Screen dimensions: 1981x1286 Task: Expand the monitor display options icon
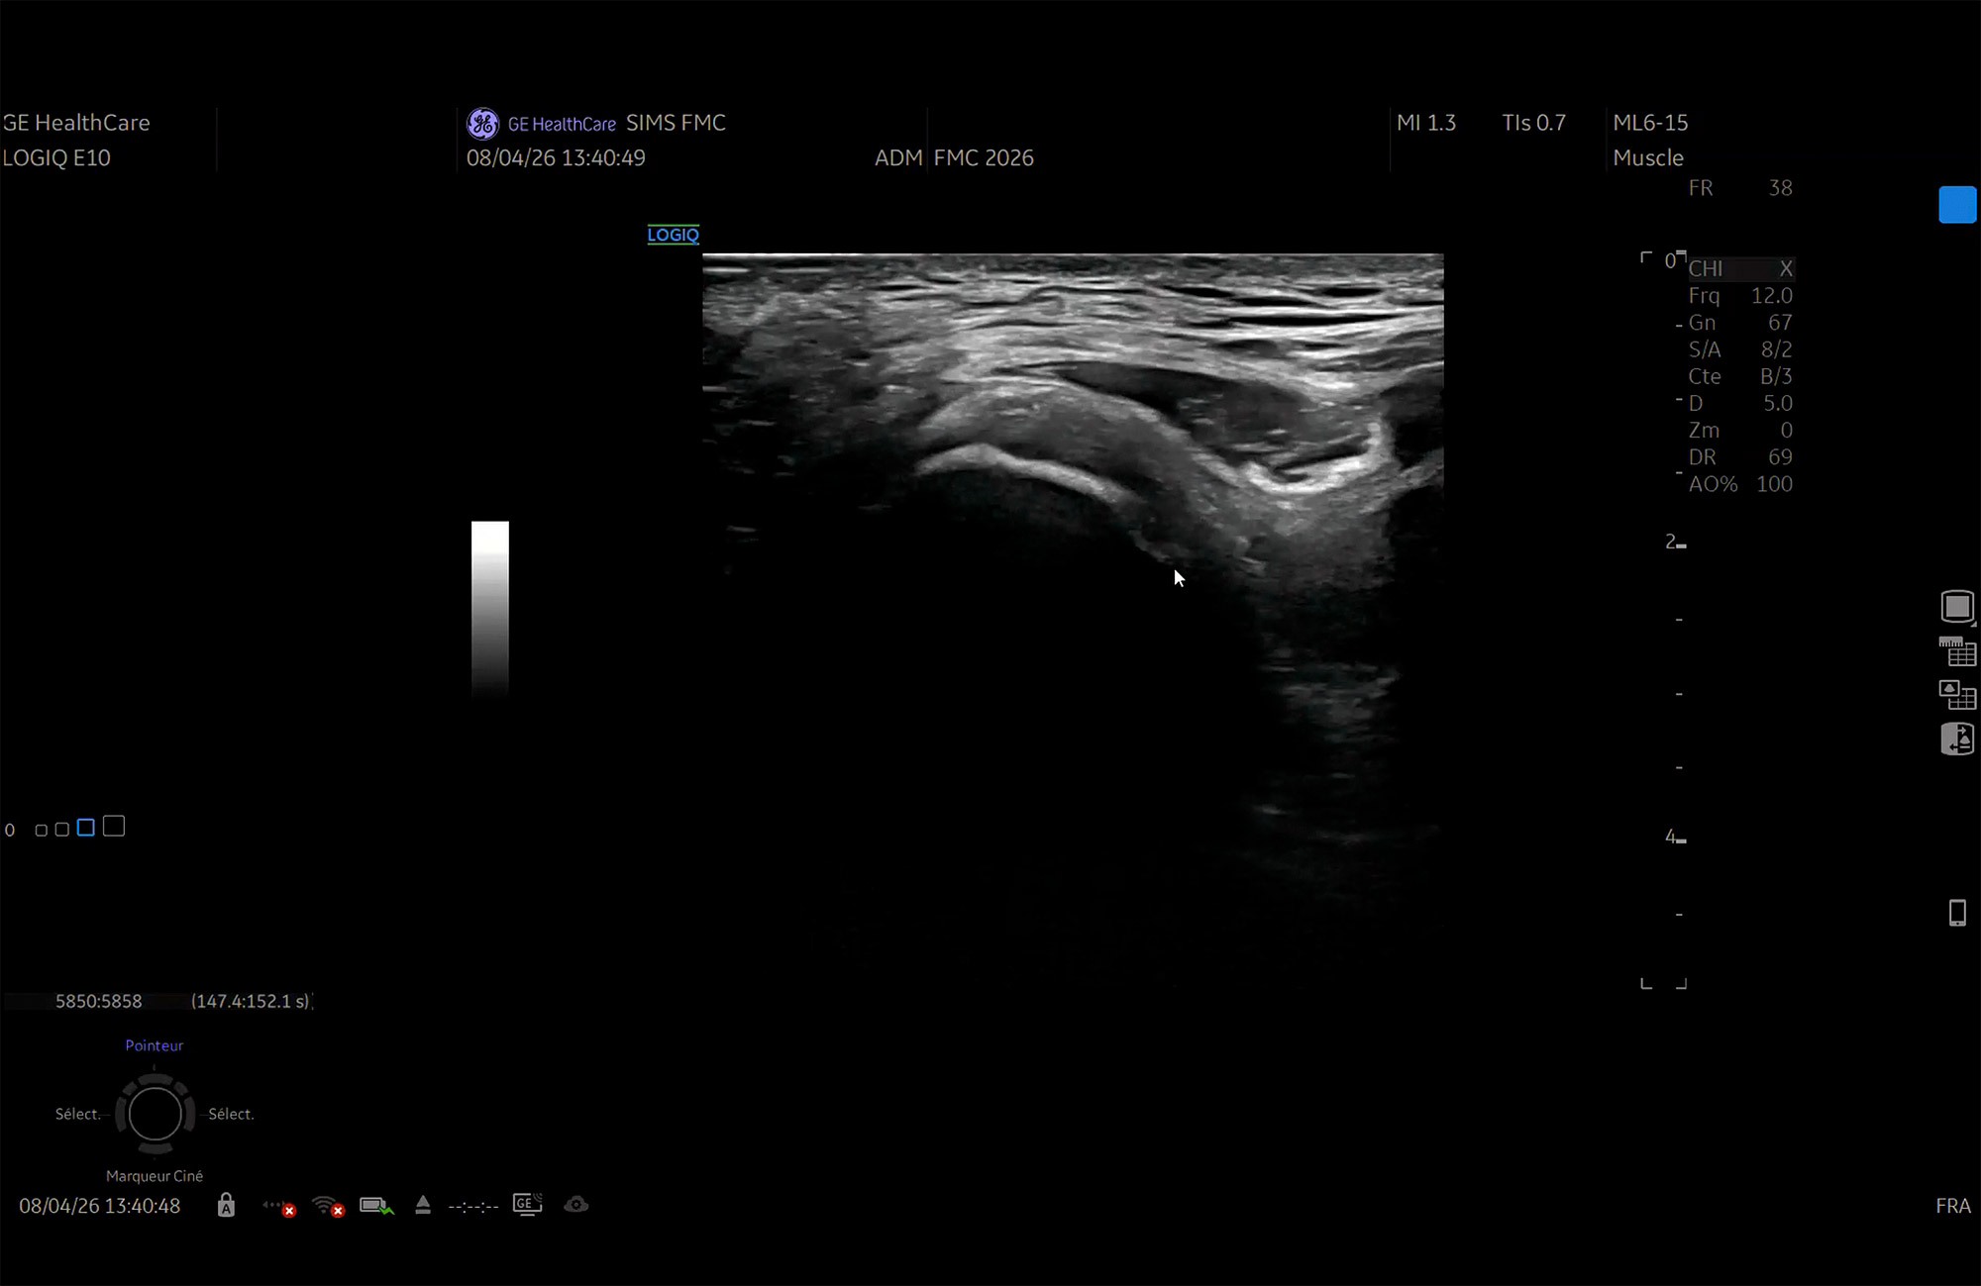1956,606
